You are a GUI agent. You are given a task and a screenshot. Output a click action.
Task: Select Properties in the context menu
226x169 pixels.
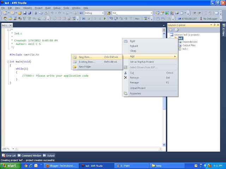150,94
